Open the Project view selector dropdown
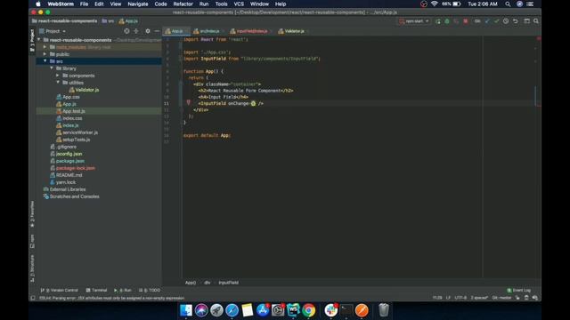 [x=53, y=31]
